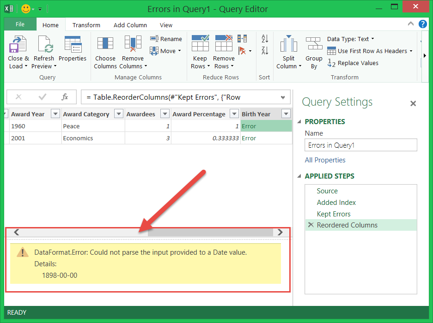
Task: Sort ascending with the A-Z icon
Action: pos(265,39)
